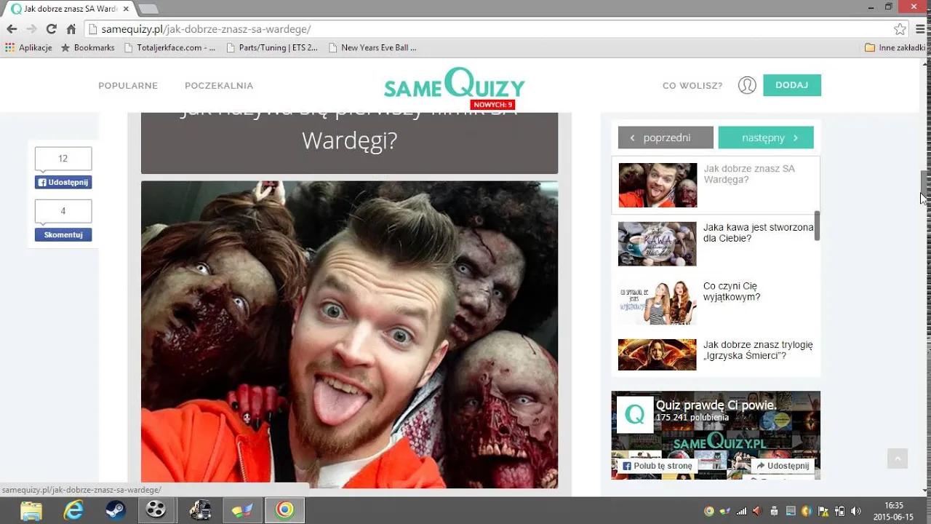931x524 pixels.
Task: Click the large zombie selfie quiz image
Action: pyautogui.click(x=349, y=335)
